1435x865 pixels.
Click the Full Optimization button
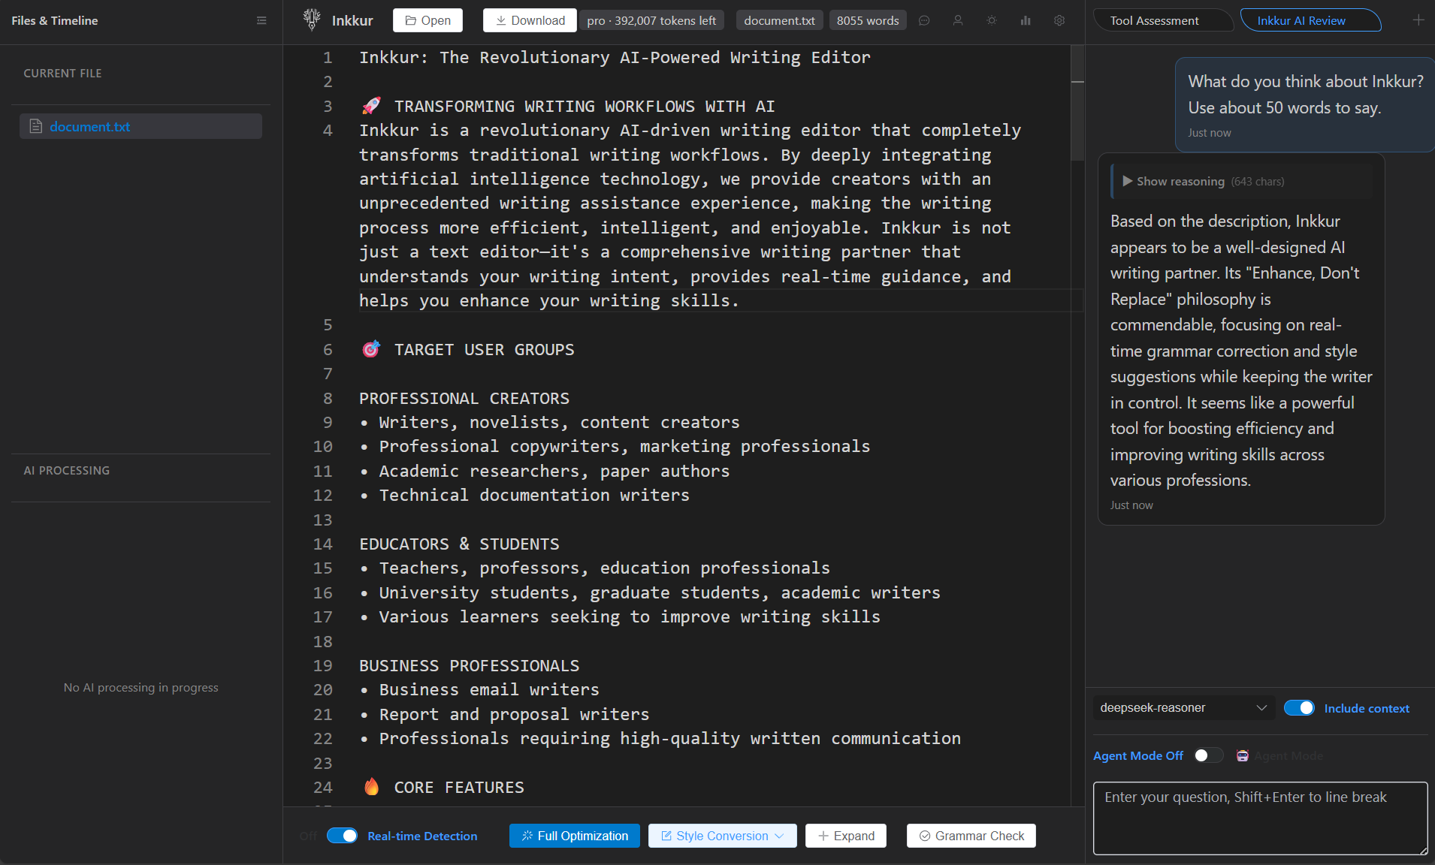click(573, 835)
